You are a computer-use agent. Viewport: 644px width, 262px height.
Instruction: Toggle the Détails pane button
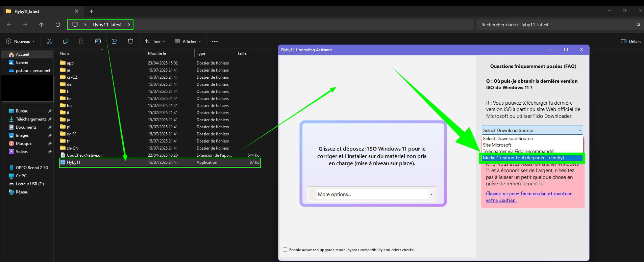point(631,41)
